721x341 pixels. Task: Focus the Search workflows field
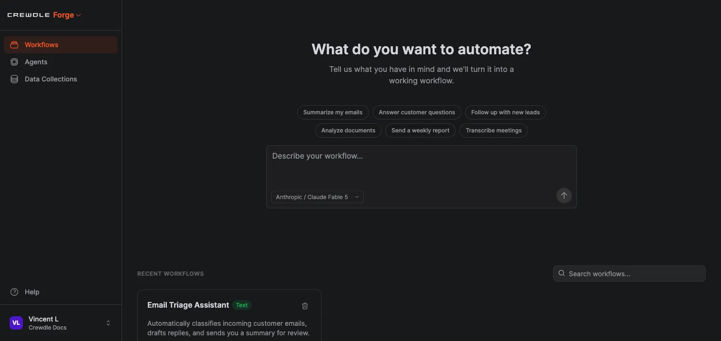point(629,274)
